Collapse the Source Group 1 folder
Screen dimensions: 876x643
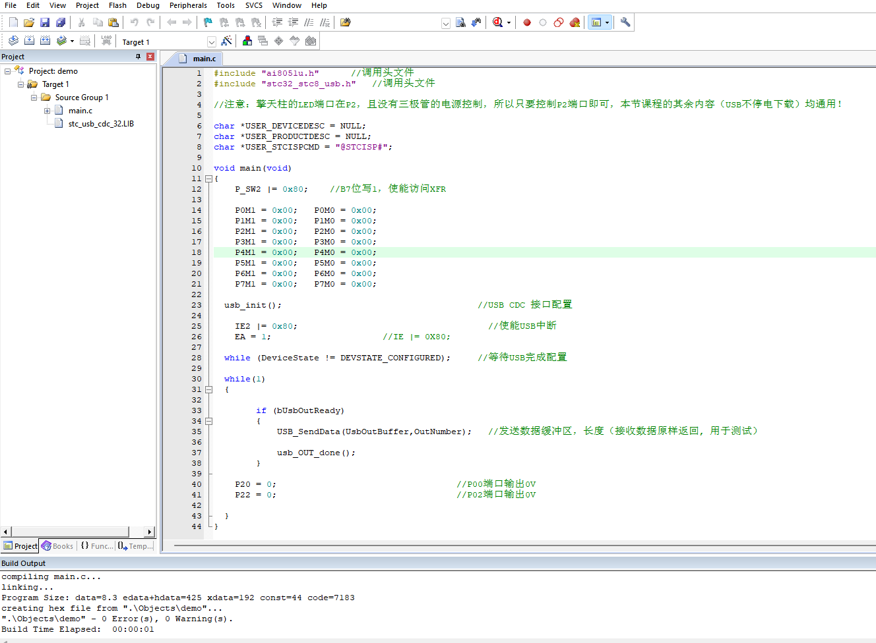[34, 98]
